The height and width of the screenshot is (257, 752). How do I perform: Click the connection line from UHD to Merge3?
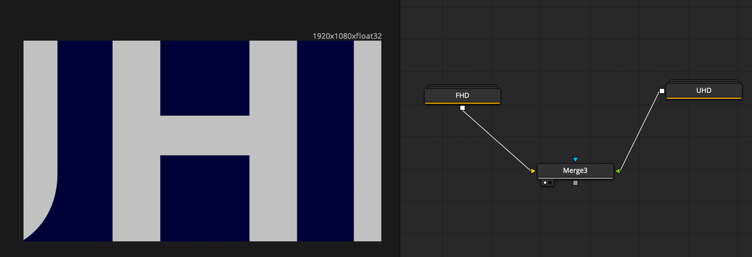[x=640, y=131]
